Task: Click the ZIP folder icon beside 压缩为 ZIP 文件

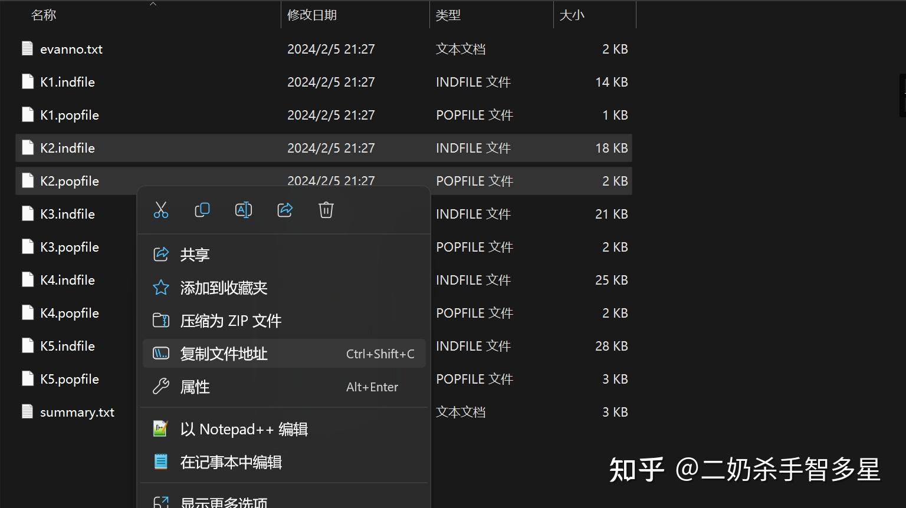Action: (160, 320)
